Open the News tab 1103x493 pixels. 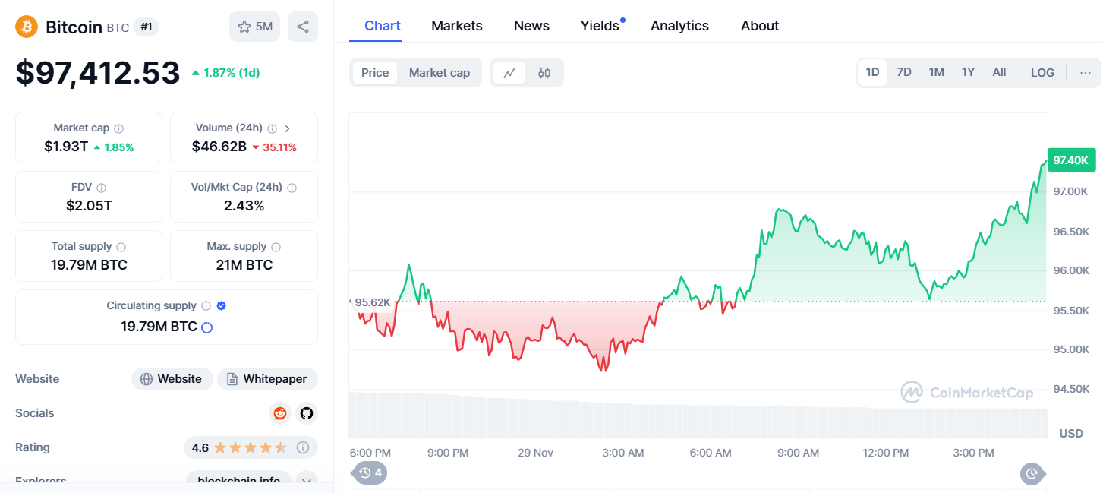point(531,26)
